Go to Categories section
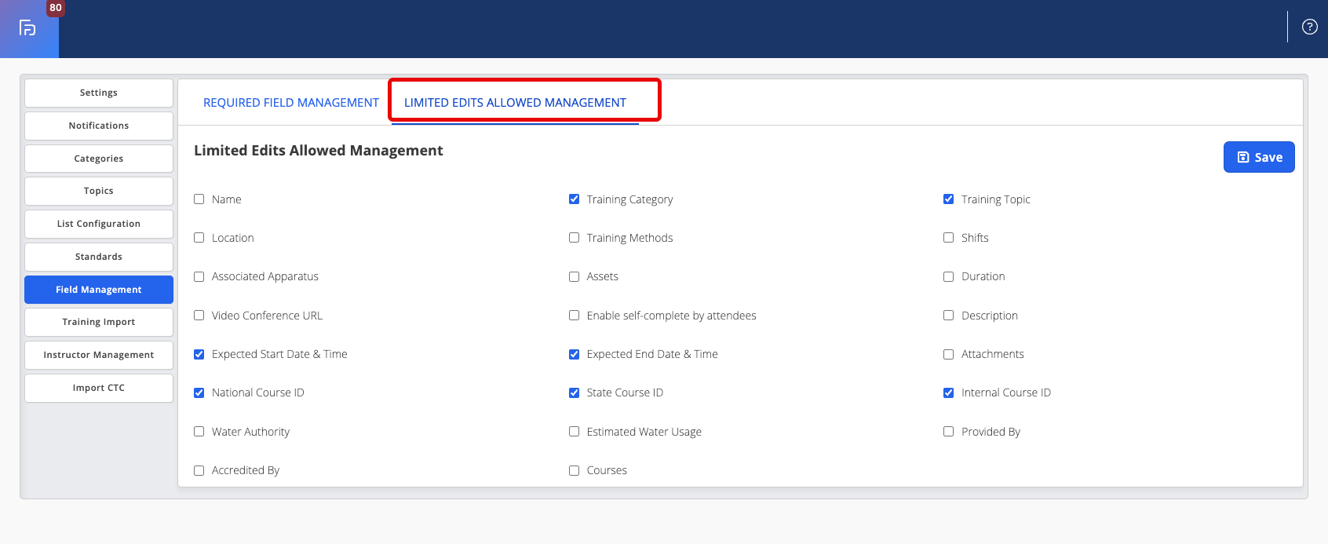 tap(99, 159)
